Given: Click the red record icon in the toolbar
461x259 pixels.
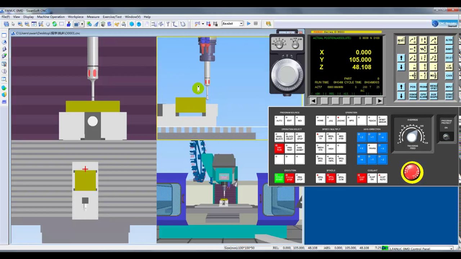Looking at the screenshot, I should pos(209,24).
